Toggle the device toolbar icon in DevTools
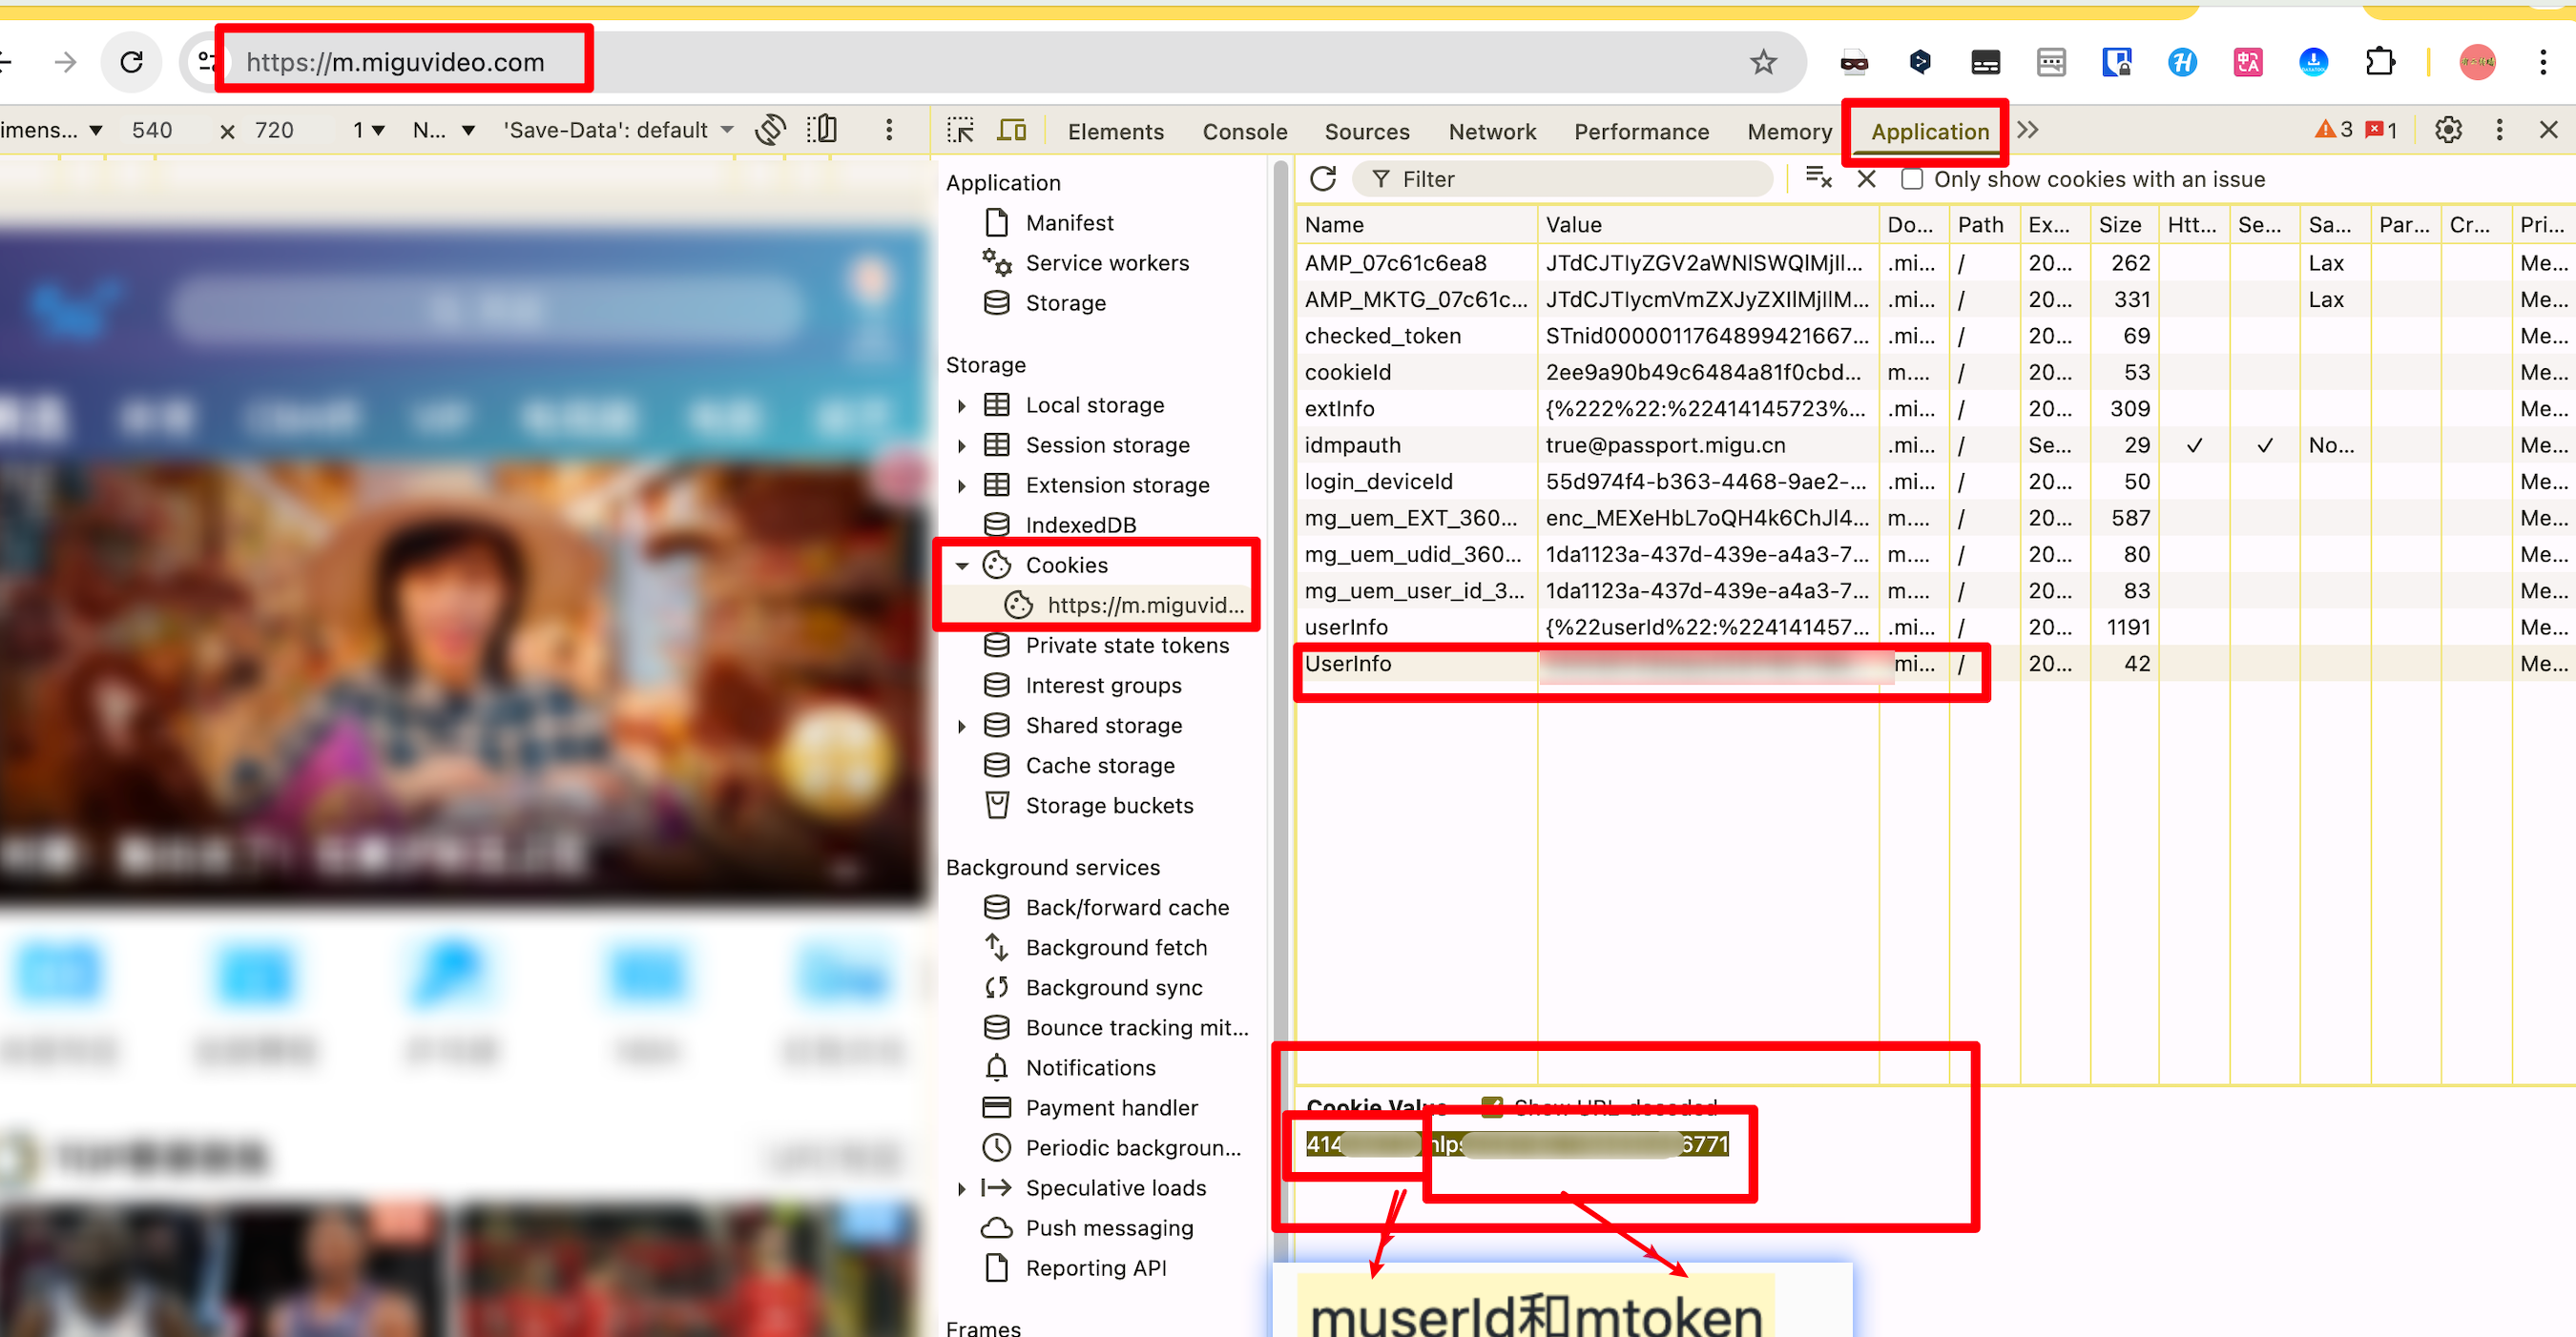 tap(1012, 130)
